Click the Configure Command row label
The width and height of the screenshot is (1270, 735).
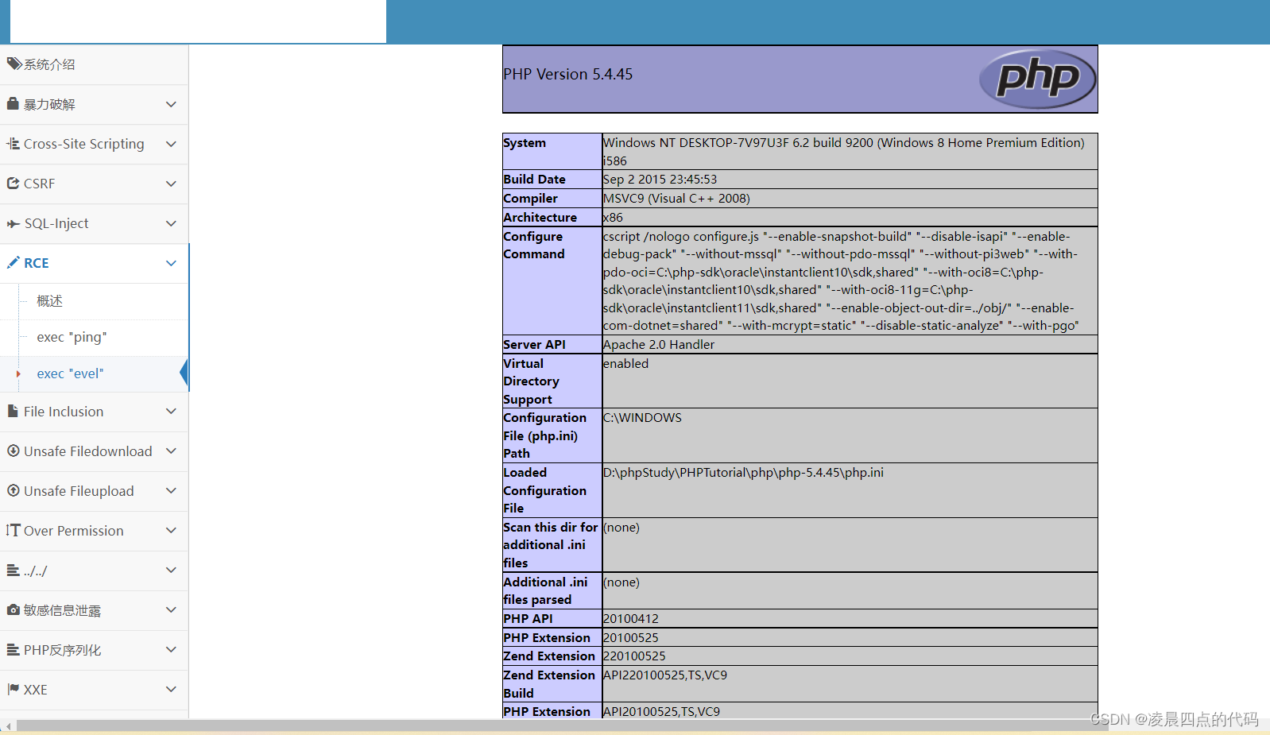coord(534,245)
